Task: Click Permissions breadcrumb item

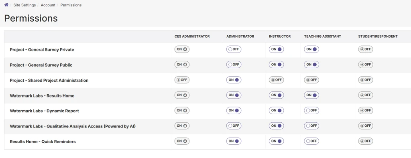Action: pyautogui.click(x=71, y=5)
